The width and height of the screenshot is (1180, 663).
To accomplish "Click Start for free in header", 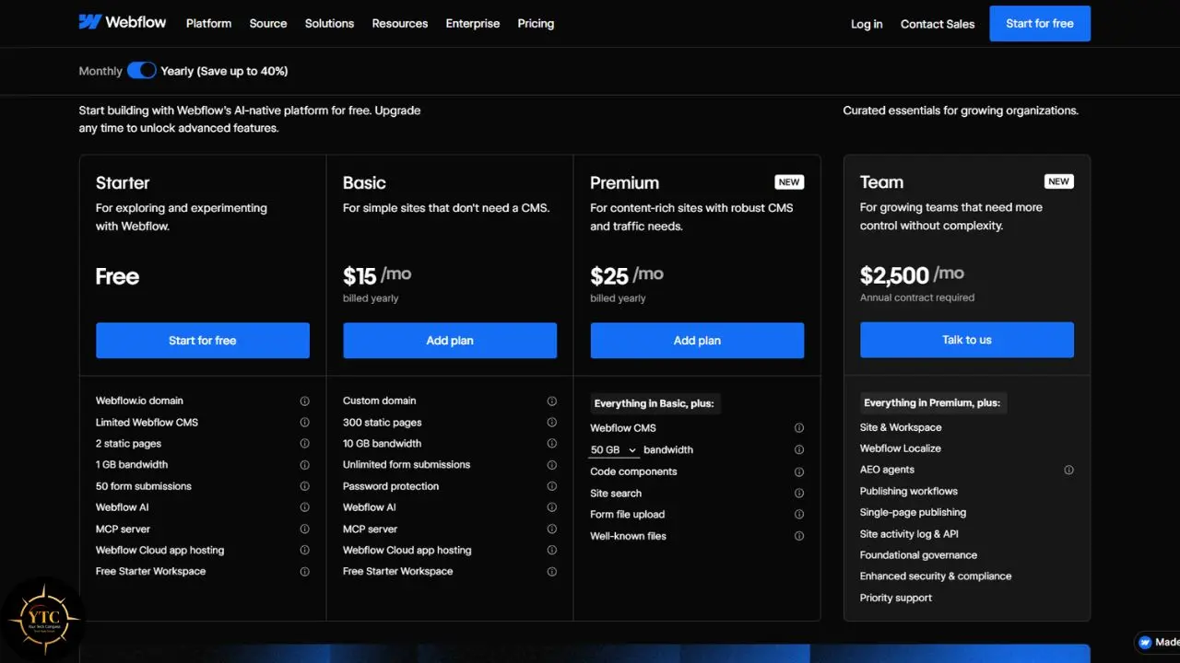I will click(1040, 24).
